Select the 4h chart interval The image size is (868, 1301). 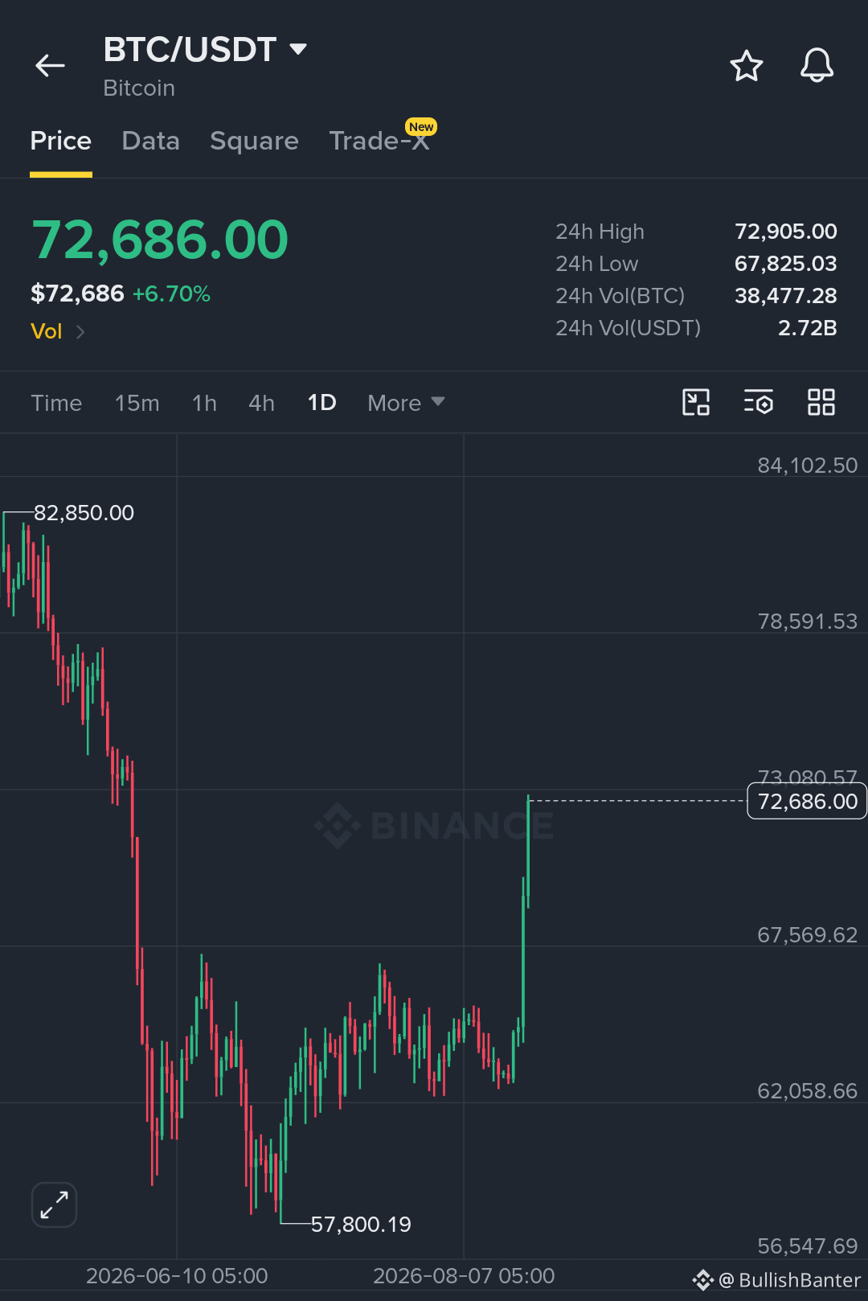261,403
